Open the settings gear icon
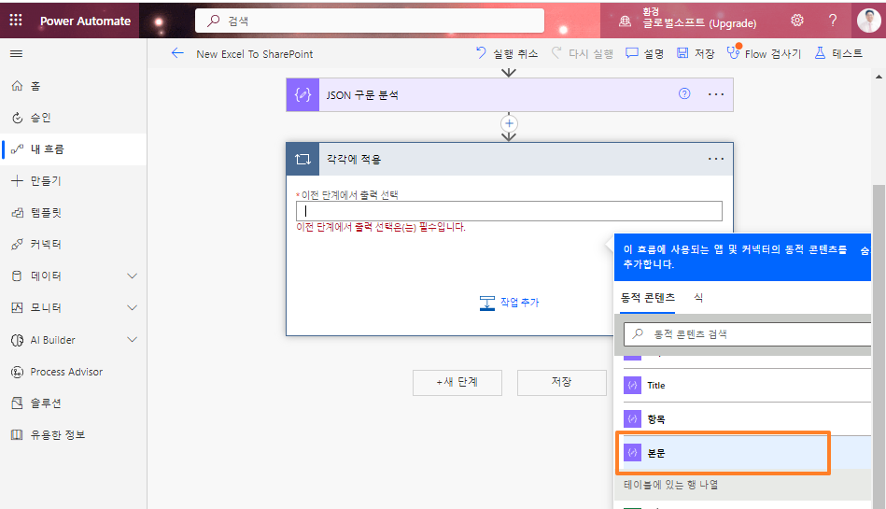The image size is (886, 509). click(x=796, y=21)
